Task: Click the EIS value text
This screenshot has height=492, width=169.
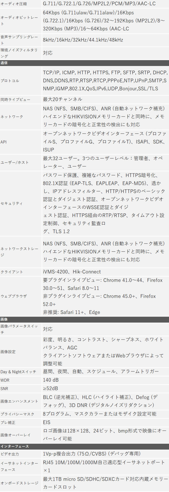Action: [x=47, y=422]
